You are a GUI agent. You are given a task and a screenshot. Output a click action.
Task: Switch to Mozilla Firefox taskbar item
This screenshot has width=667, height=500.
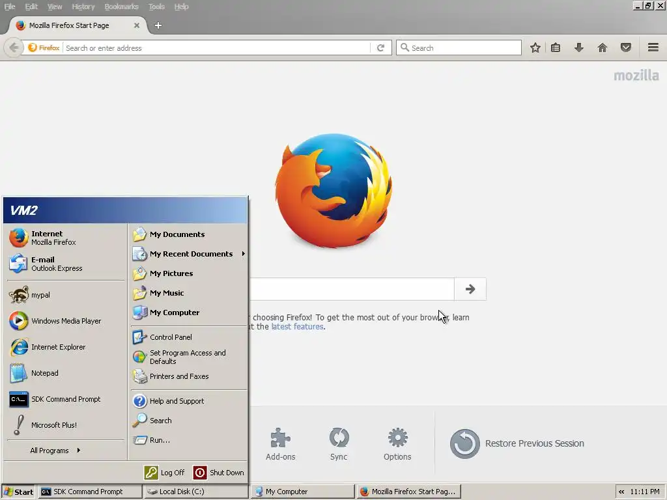408,492
